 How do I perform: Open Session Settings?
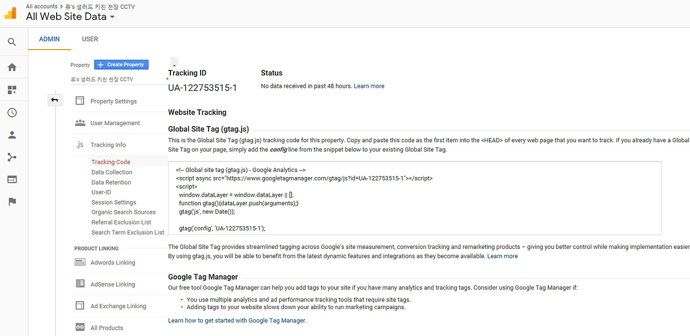coord(114,202)
